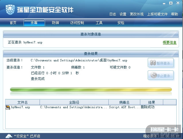
Task: Click the current scan path ending in 桌面\byHmei7.asp
Action: tap(79, 61)
